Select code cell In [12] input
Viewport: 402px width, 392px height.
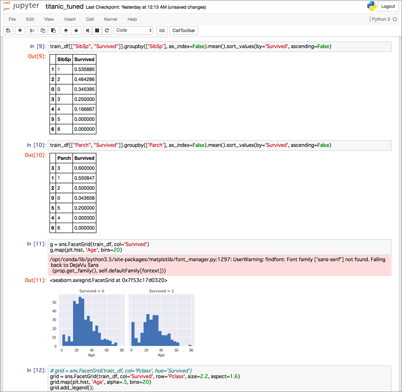(219, 378)
